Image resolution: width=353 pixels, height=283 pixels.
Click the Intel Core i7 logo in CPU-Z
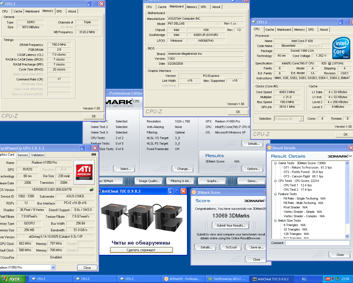point(341,48)
